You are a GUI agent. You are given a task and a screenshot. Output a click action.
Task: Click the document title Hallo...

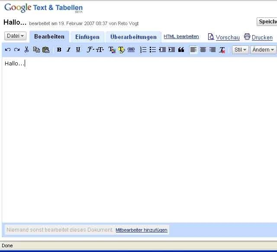15,23
